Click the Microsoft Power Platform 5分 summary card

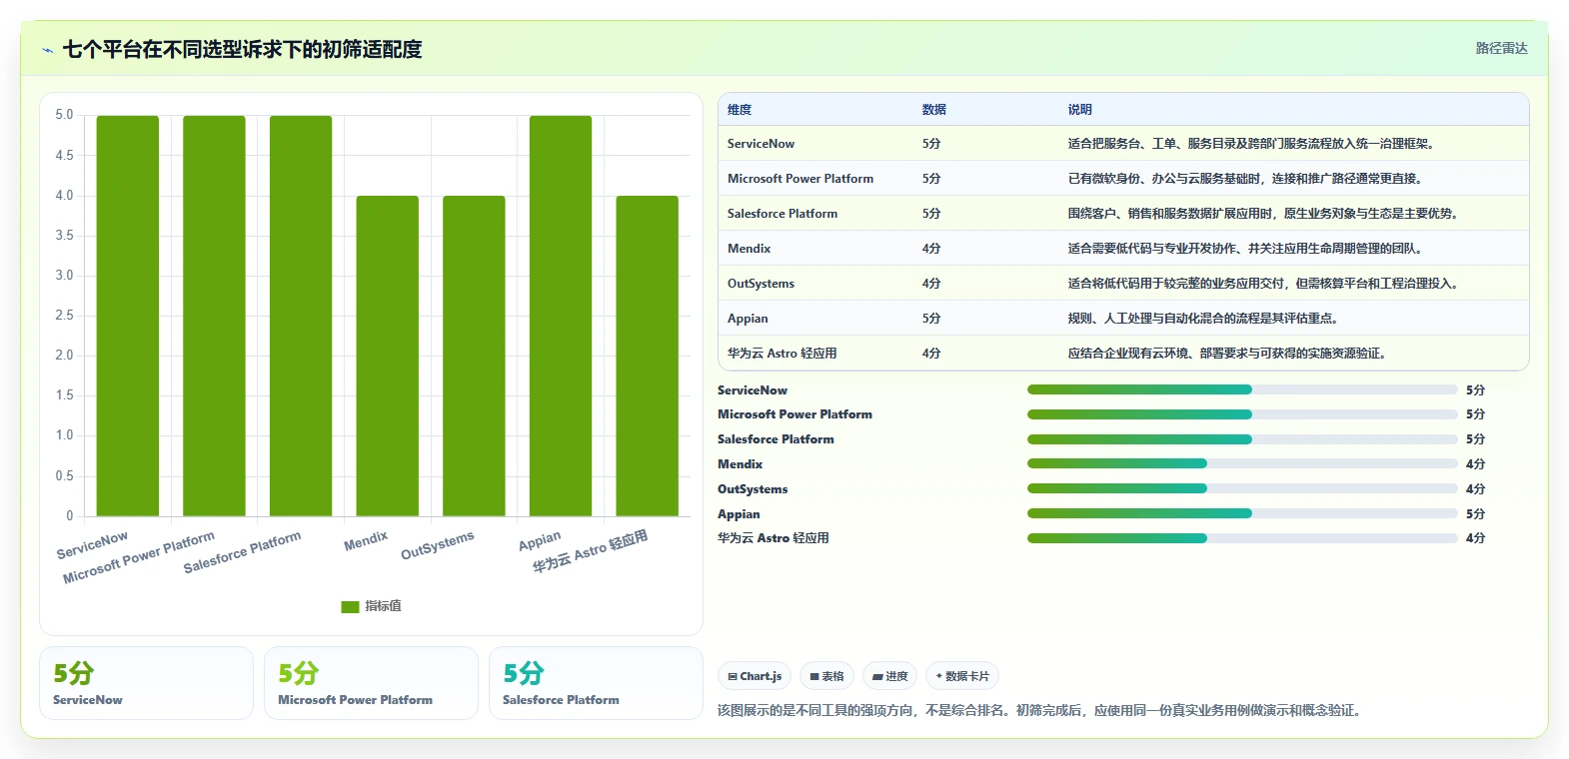tap(371, 683)
